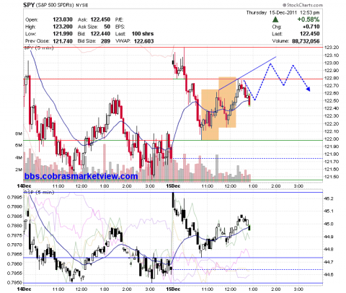Click the 123.20 price axis label

(332, 48)
